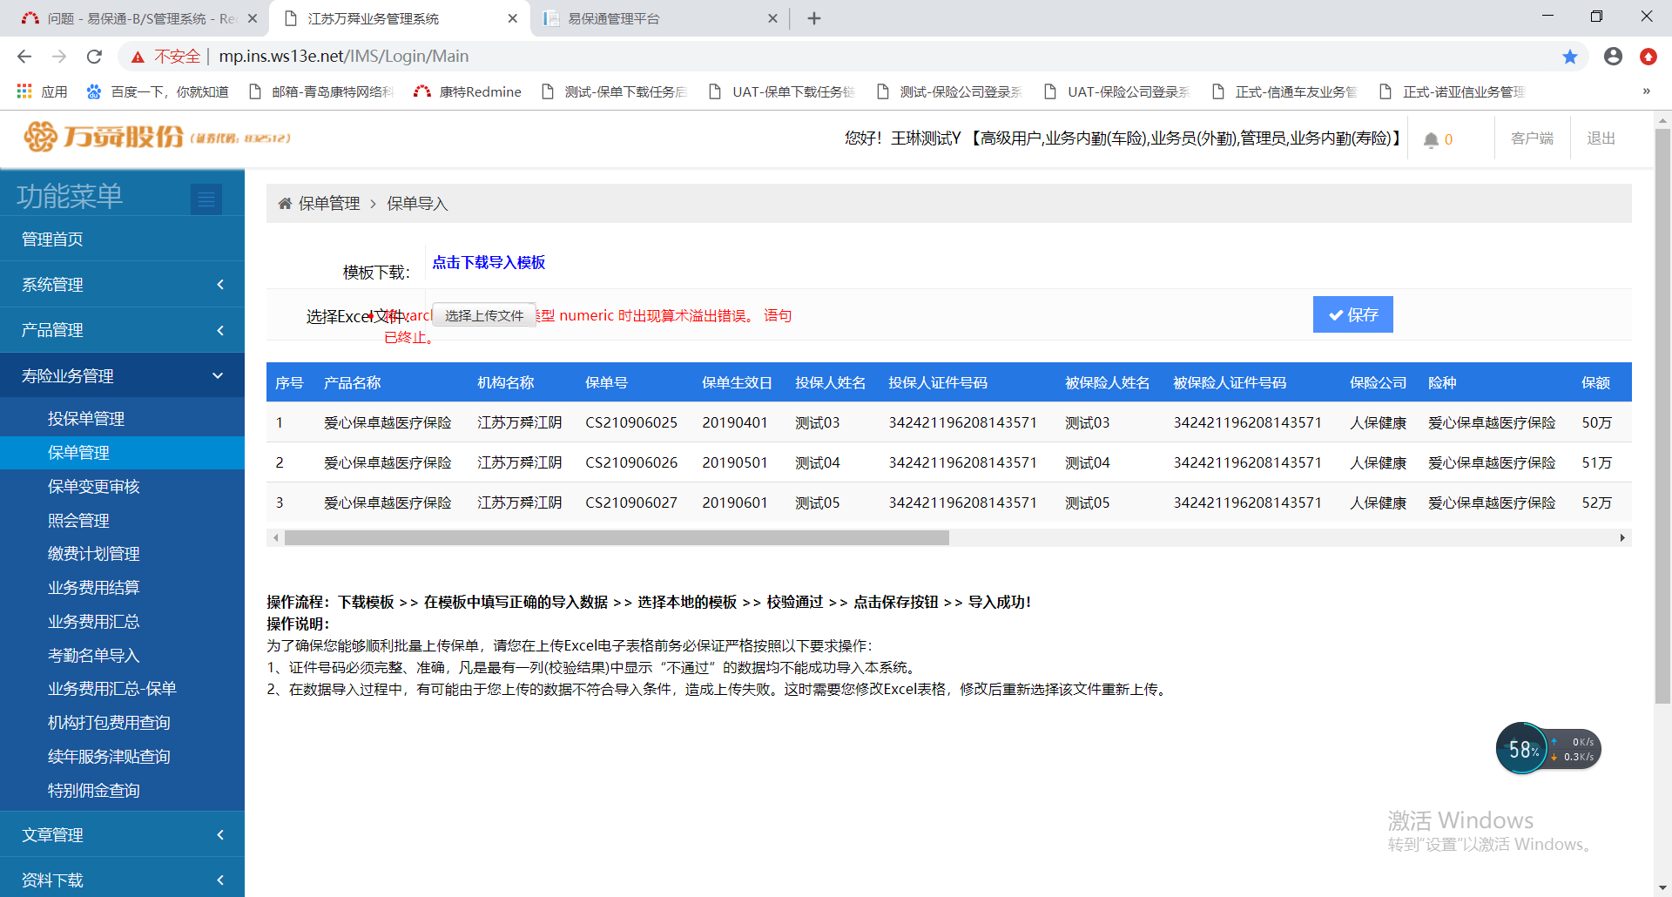Open the Chrome apps grid icon
The image size is (1672, 897).
click(x=24, y=91)
